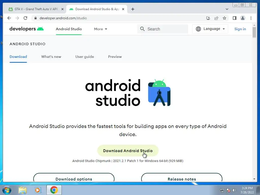Open the tab search chevron

click(x=227, y=9)
